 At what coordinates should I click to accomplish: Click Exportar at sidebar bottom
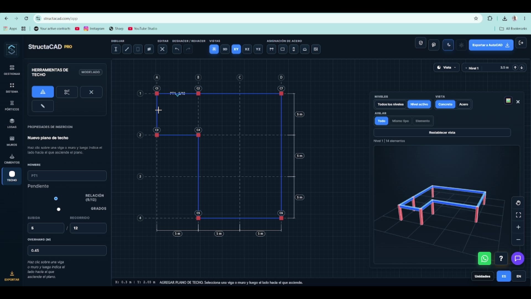[12, 276]
